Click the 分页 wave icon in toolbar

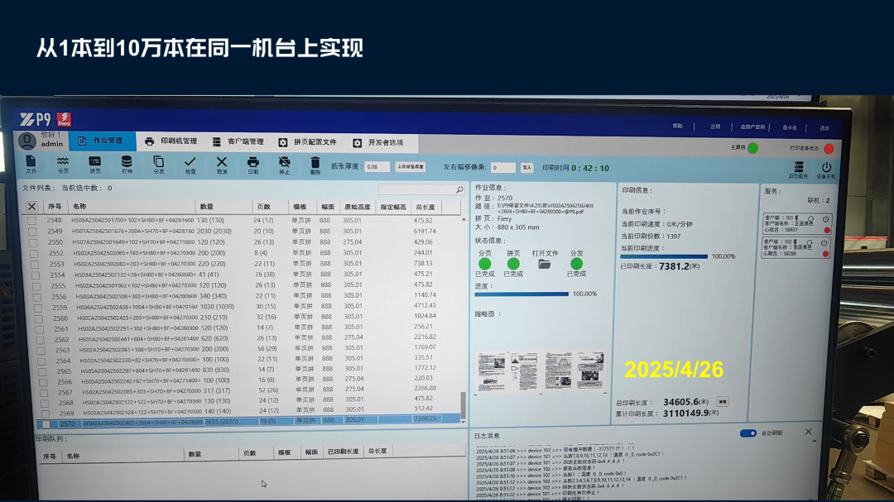click(x=63, y=165)
